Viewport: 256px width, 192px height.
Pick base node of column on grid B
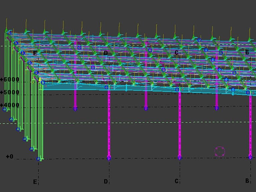click(250, 158)
